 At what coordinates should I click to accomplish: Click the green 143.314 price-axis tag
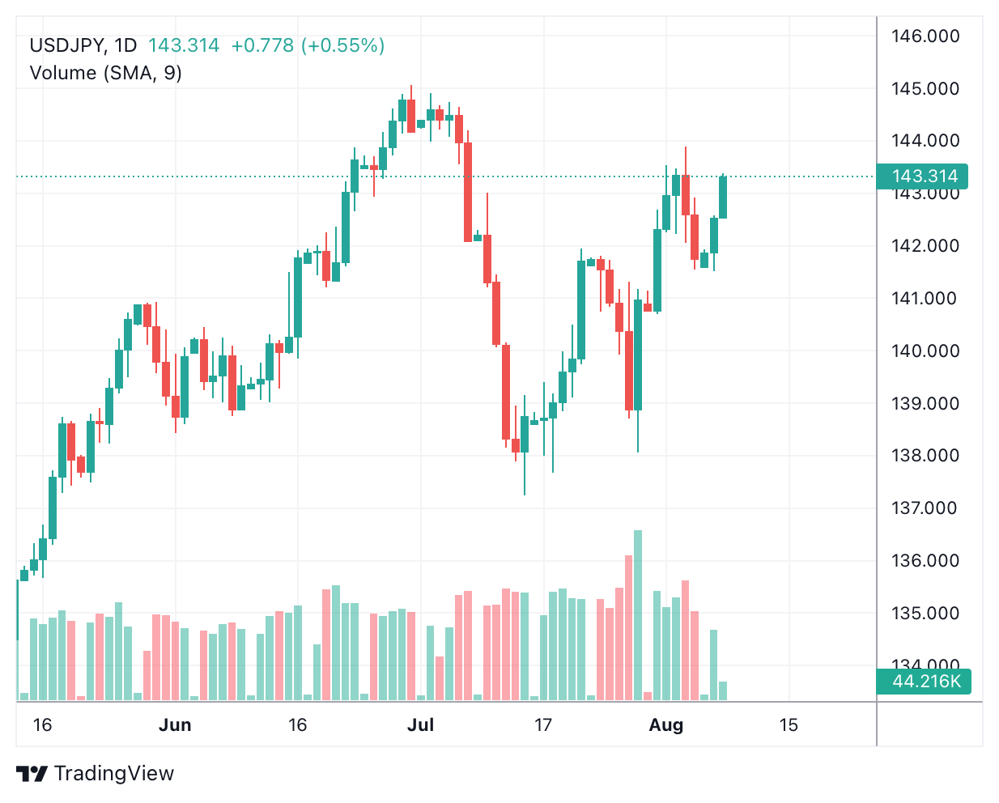(924, 176)
